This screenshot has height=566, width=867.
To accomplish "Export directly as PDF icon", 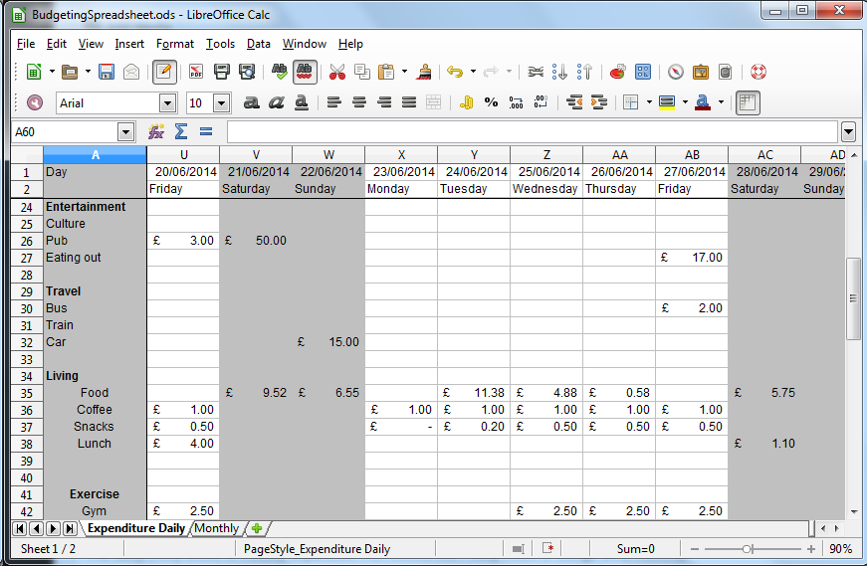I will [x=196, y=72].
